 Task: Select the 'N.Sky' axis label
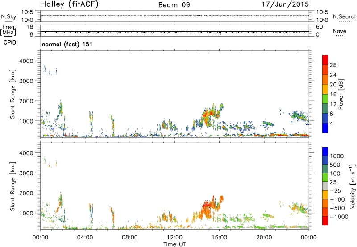[x=8, y=16]
